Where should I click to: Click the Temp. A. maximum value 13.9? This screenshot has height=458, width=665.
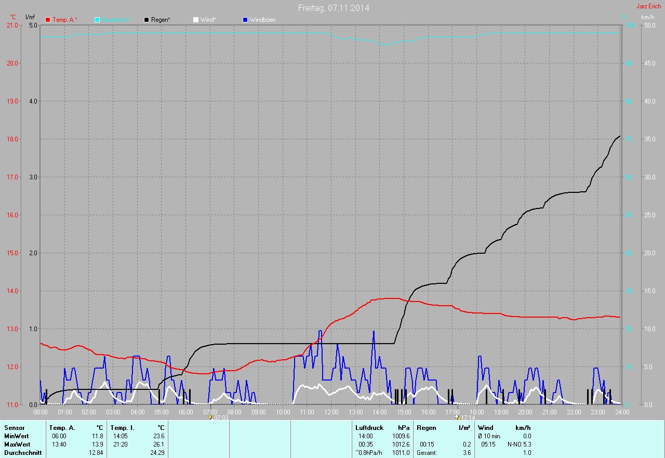click(98, 444)
